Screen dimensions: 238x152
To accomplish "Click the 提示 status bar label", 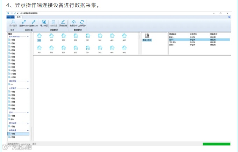I will 35,144.
